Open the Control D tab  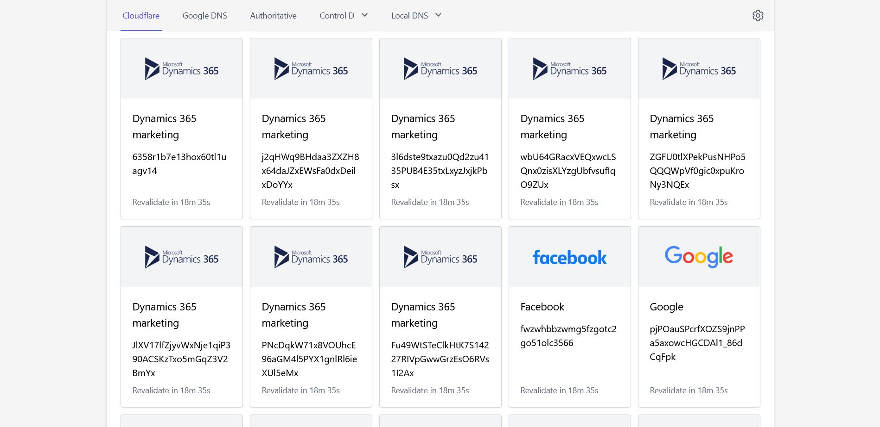(337, 15)
